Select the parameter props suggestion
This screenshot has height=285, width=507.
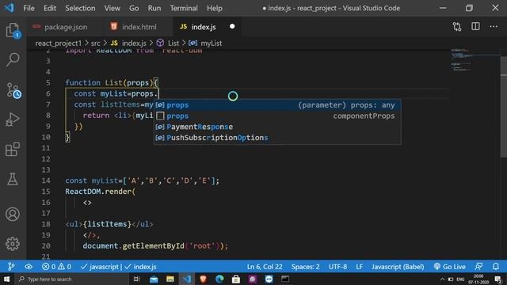click(277, 105)
